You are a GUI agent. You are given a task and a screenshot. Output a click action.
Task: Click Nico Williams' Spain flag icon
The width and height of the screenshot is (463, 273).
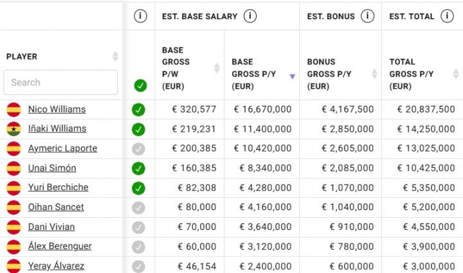(14, 109)
